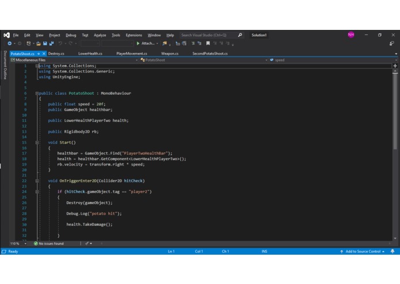
Task: Click the code cleanup broom icon
Action: click(87, 244)
